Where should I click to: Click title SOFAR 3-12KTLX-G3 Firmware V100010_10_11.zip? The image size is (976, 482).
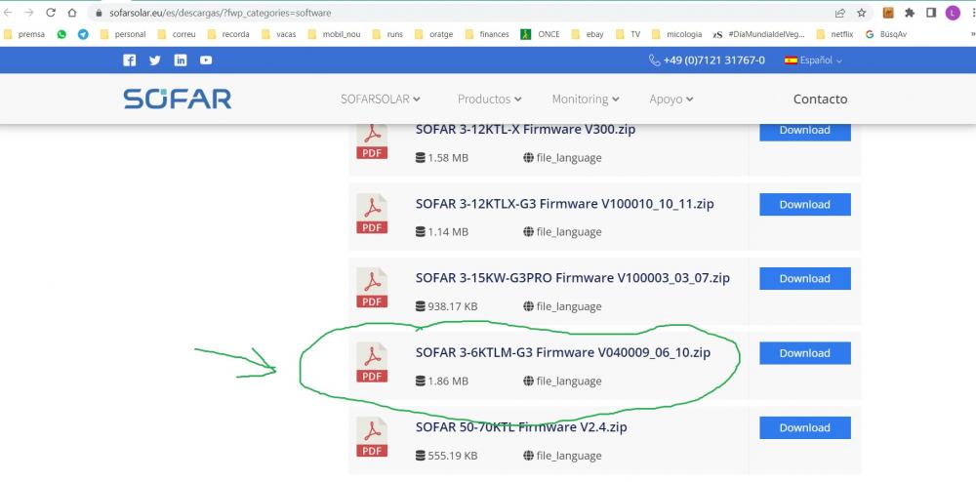[x=564, y=204]
